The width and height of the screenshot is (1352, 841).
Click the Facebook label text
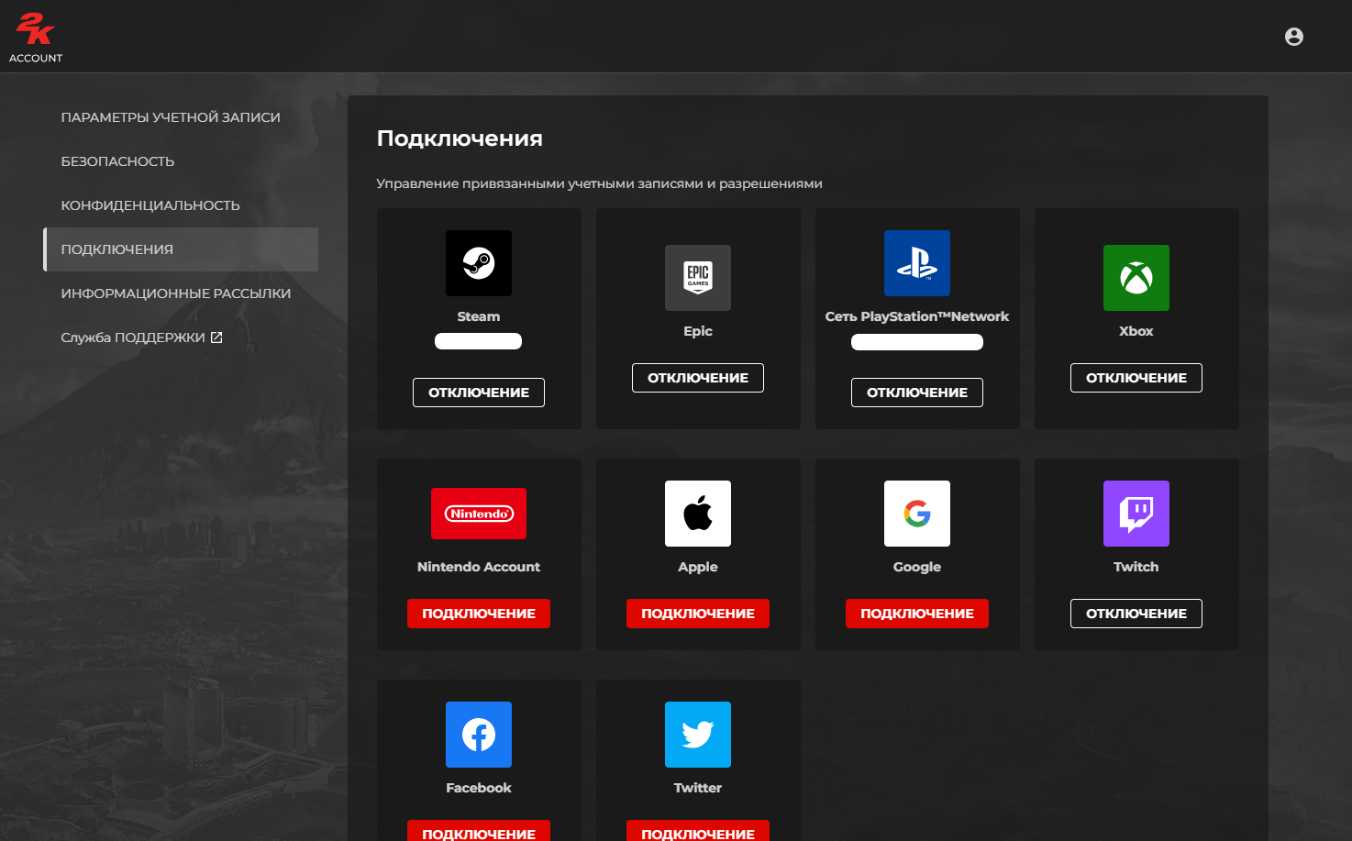pos(479,788)
